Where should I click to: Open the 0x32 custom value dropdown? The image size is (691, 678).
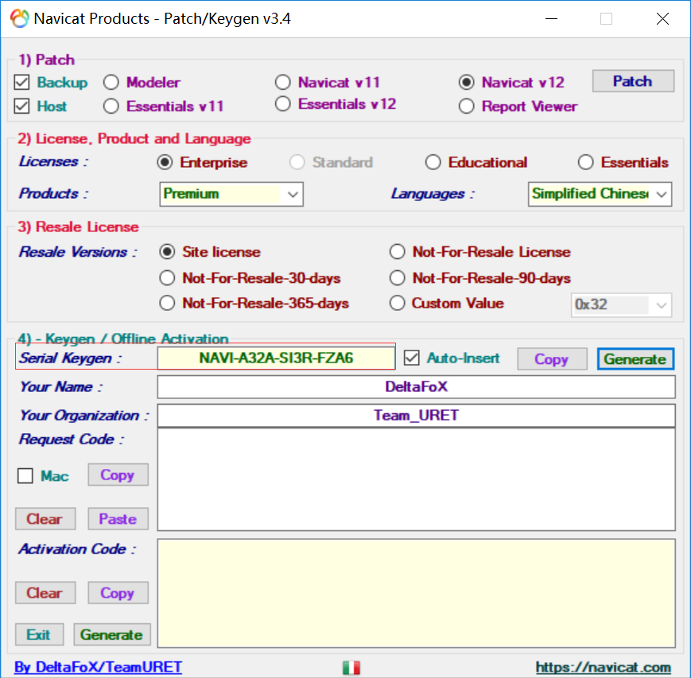622,304
